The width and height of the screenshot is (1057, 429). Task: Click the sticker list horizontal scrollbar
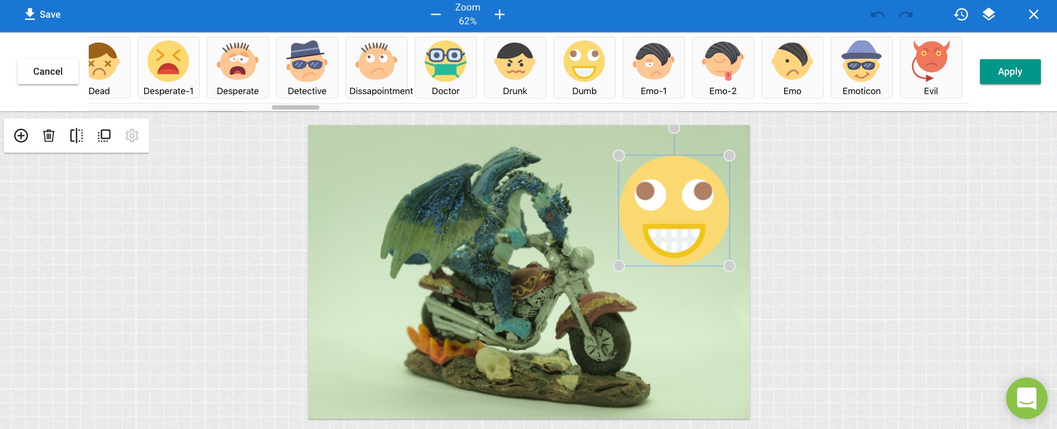click(296, 107)
